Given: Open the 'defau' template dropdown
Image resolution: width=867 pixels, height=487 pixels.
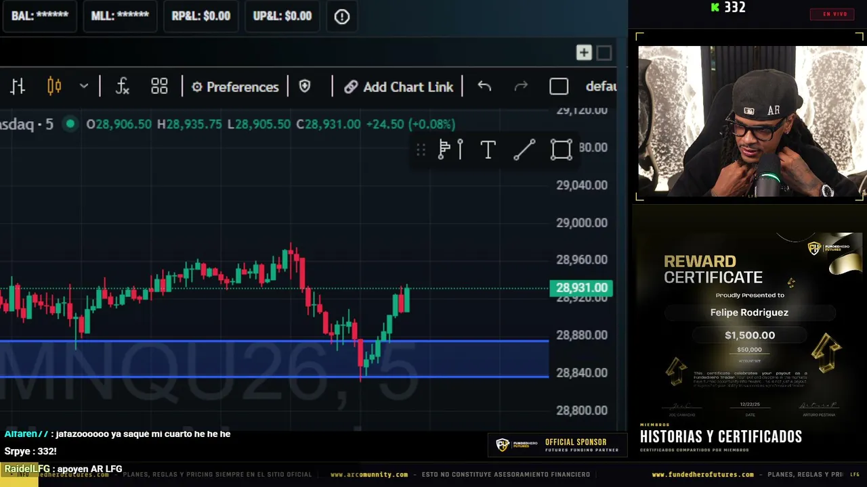Looking at the screenshot, I should click(601, 87).
